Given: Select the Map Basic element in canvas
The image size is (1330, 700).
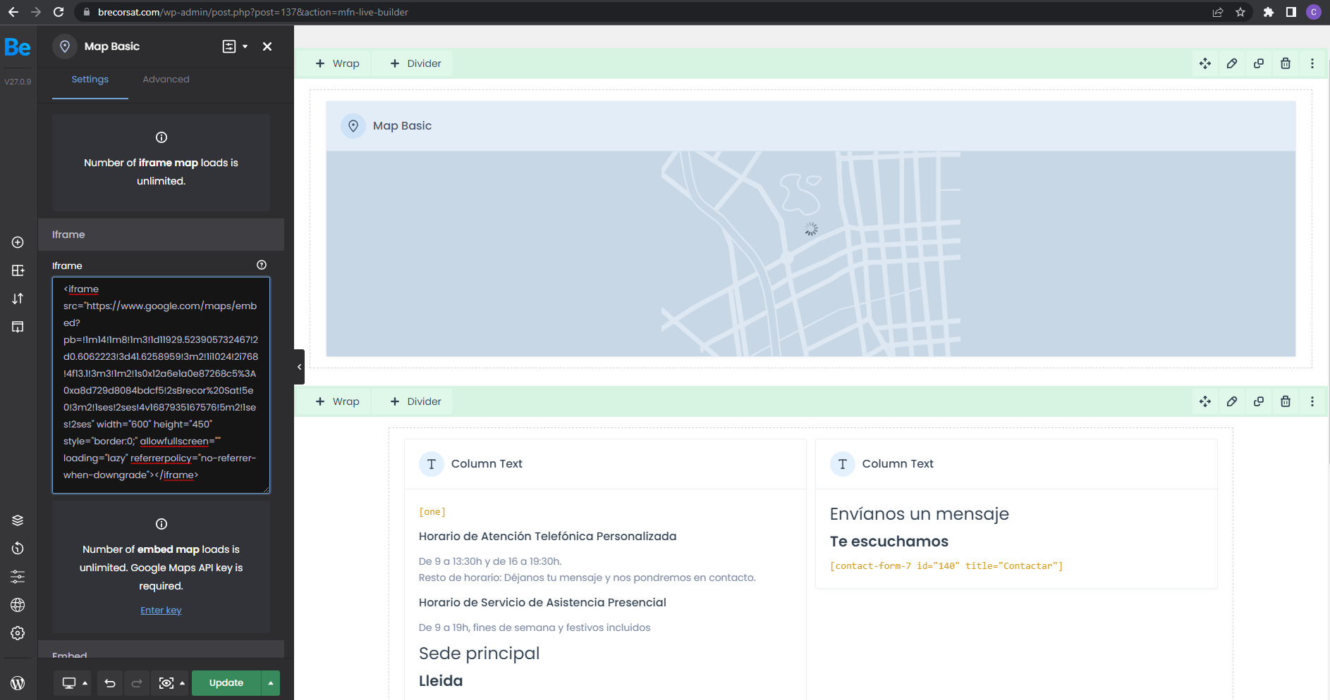Looking at the screenshot, I should 810,126.
